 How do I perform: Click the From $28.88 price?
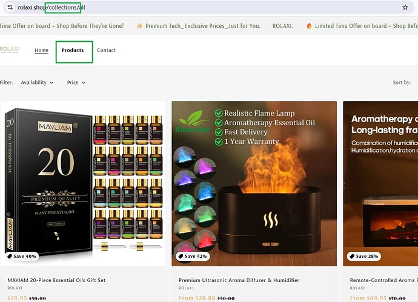click(197, 298)
